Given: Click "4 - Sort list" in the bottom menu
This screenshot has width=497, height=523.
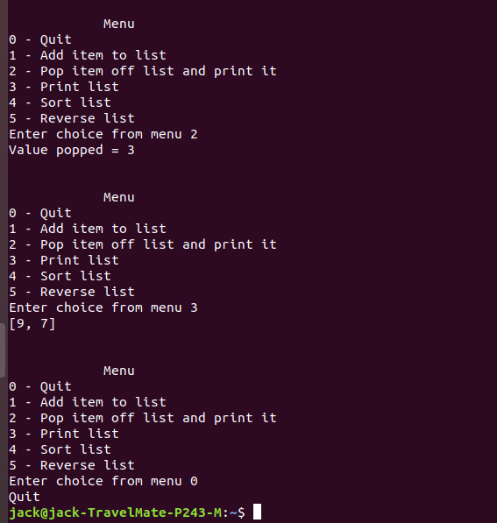Looking at the screenshot, I should coord(60,449).
